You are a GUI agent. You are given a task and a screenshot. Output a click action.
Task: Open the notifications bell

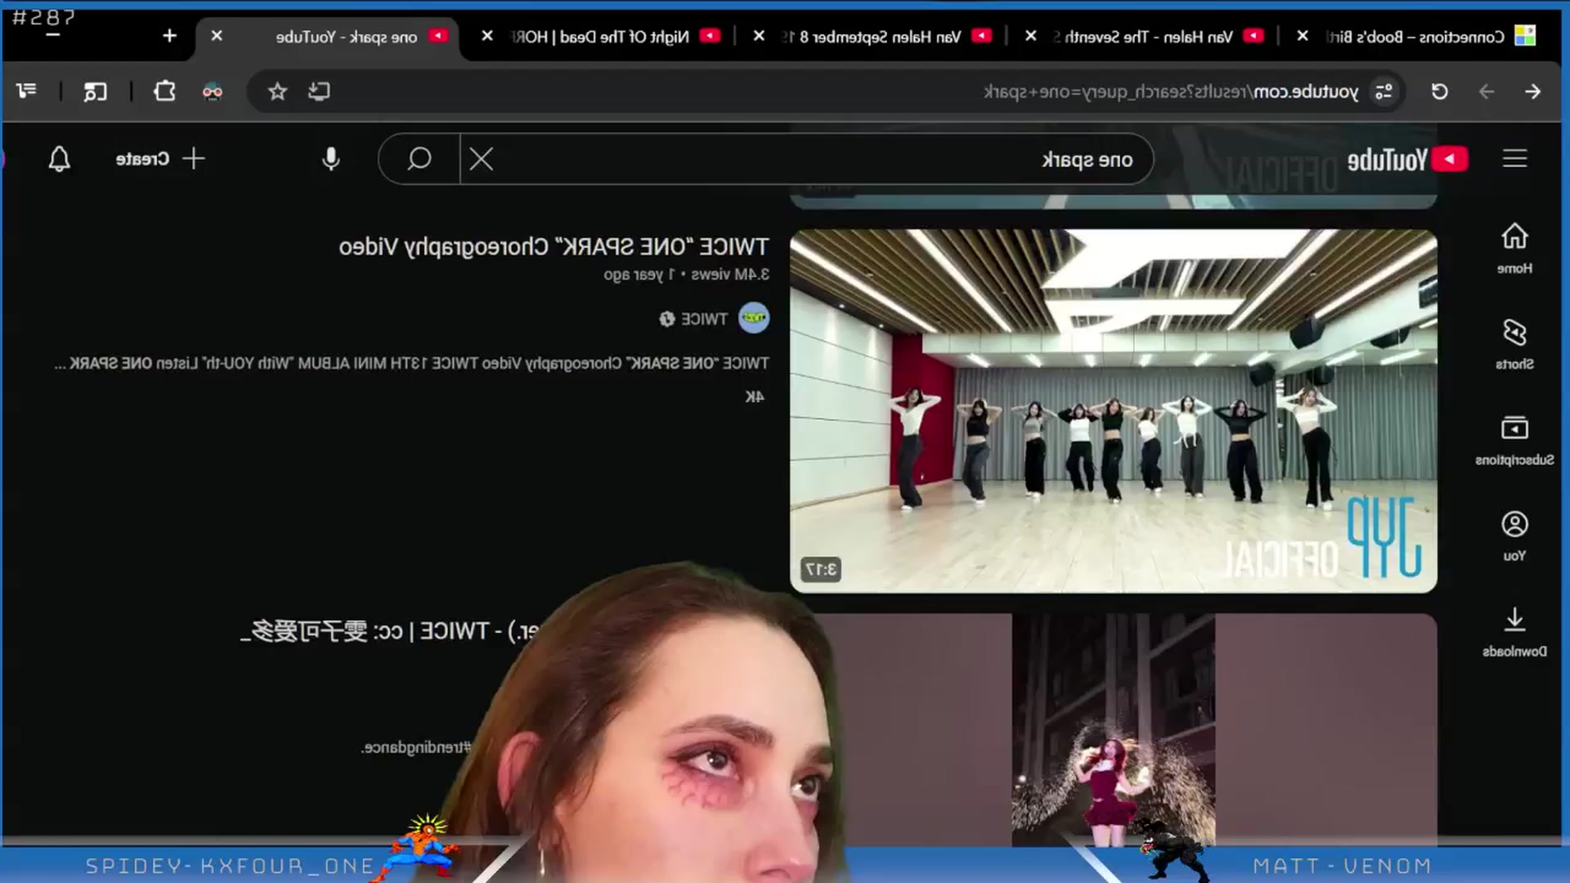59,159
